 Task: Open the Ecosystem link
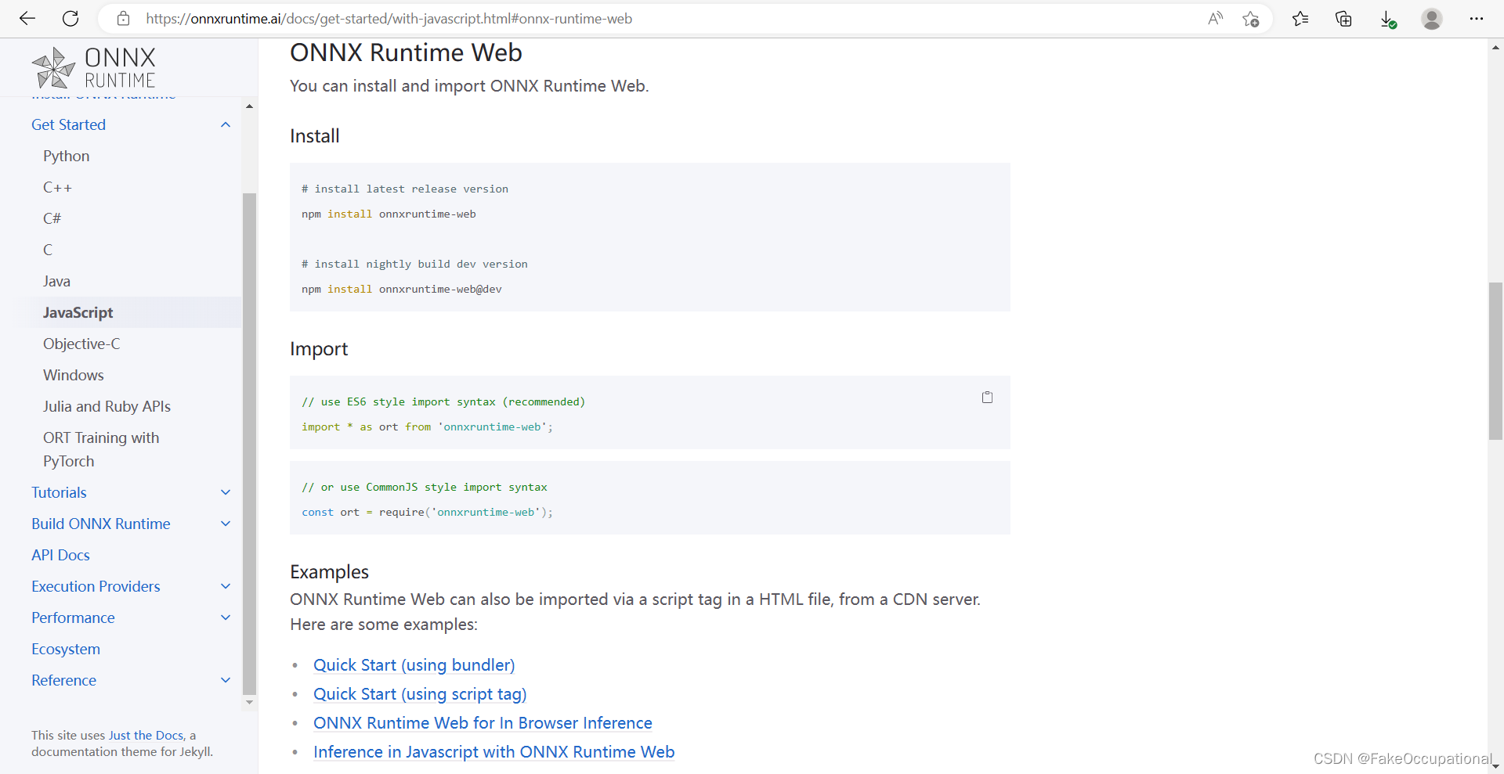pos(66,649)
